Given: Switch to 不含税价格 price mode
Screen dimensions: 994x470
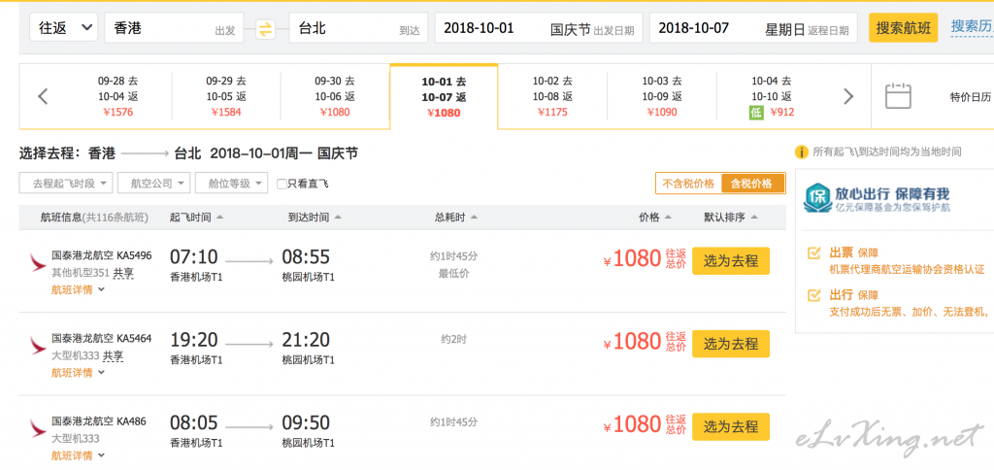Looking at the screenshot, I should (x=688, y=184).
